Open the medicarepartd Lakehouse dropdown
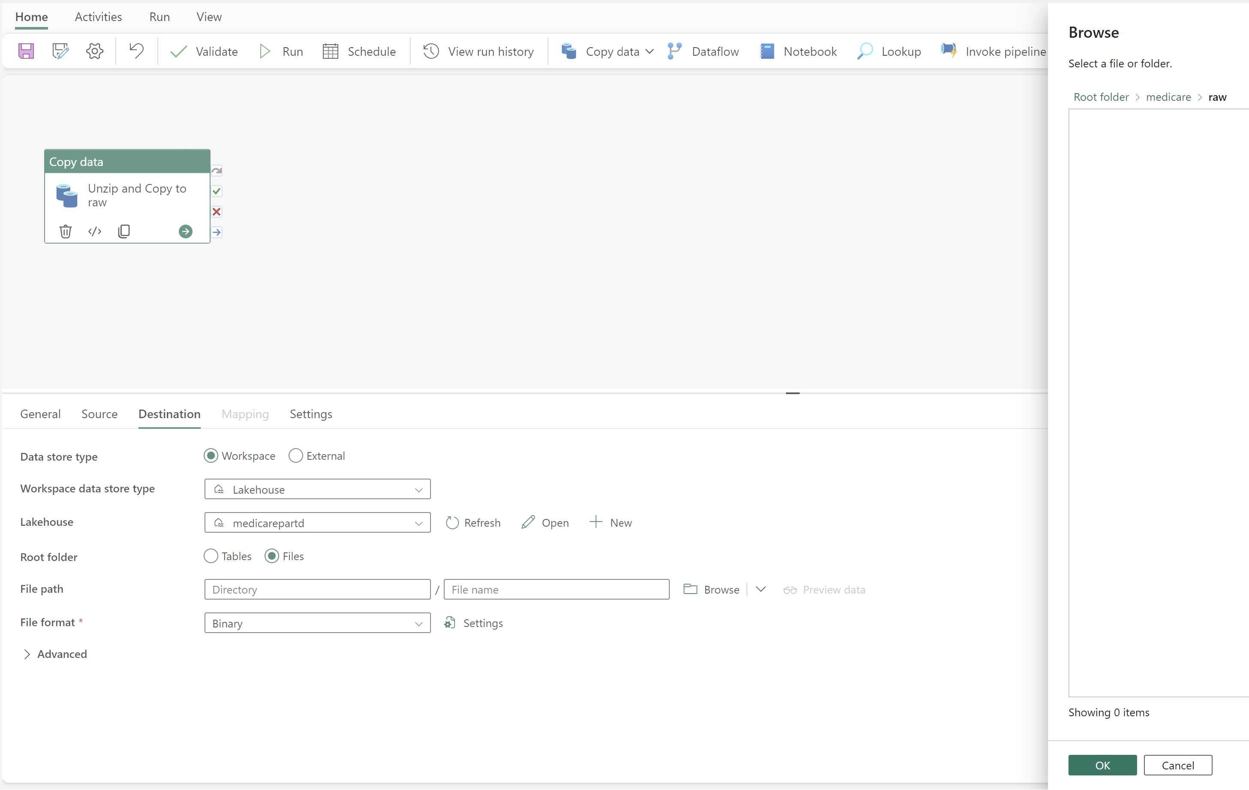 [x=317, y=523]
